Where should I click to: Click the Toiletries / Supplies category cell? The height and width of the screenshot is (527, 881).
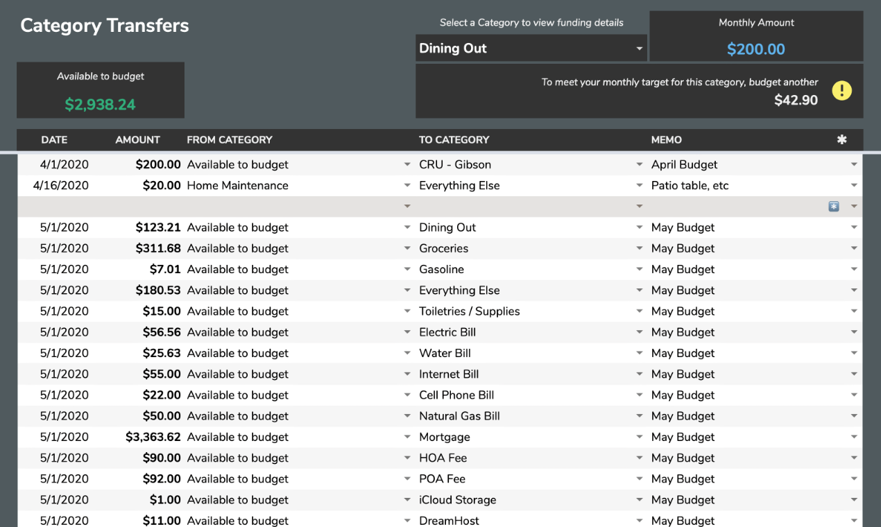(x=470, y=311)
